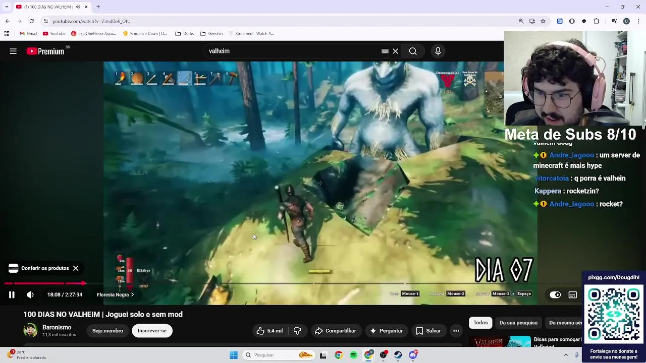Open the Streamed Watch bookmark
This screenshot has height=363, width=646.
[x=251, y=34]
